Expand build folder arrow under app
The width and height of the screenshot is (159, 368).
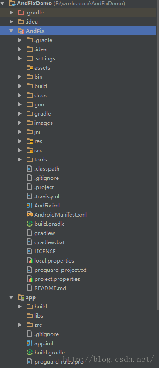20,306
